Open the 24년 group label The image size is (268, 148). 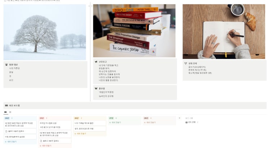[7, 118]
